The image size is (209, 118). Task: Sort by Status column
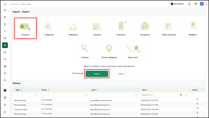(49, 90)
